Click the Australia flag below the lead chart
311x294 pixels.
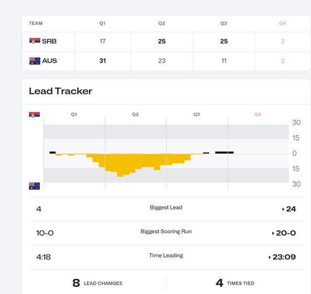pos(34,186)
